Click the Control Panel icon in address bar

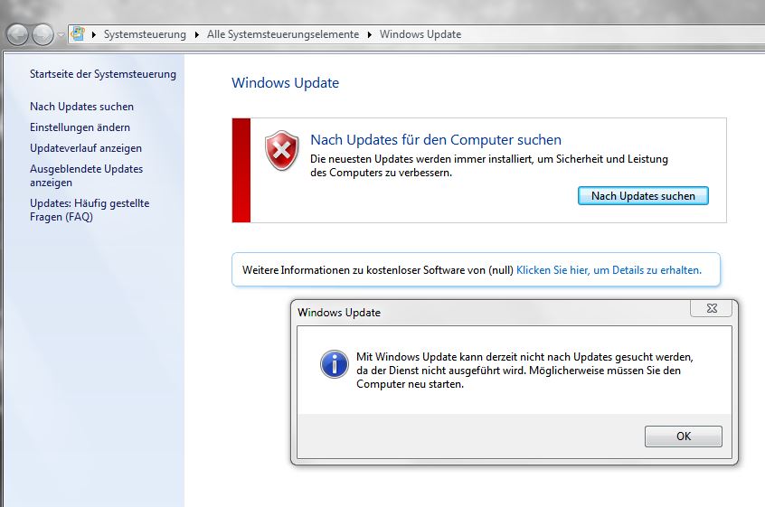click(x=78, y=34)
